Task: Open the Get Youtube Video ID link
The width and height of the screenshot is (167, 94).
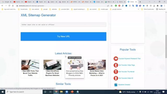Action: tap(126, 78)
